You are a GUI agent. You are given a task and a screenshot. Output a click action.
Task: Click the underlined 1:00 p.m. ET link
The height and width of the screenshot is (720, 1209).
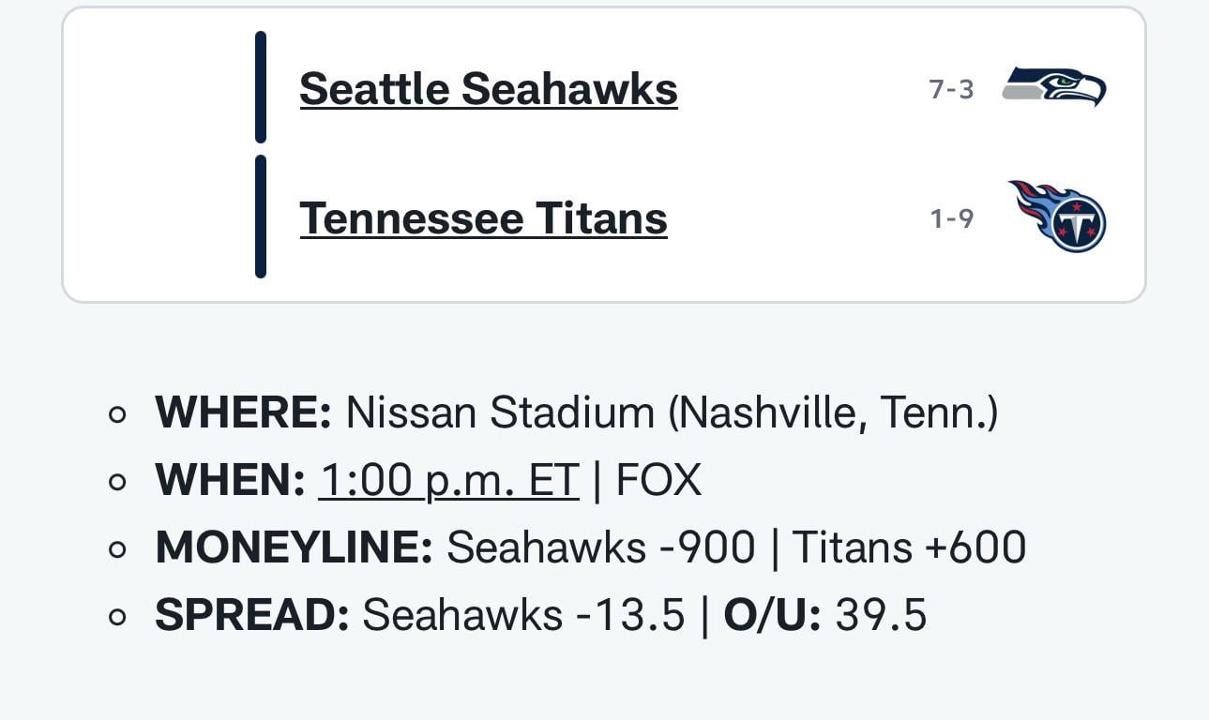coord(448,478)
